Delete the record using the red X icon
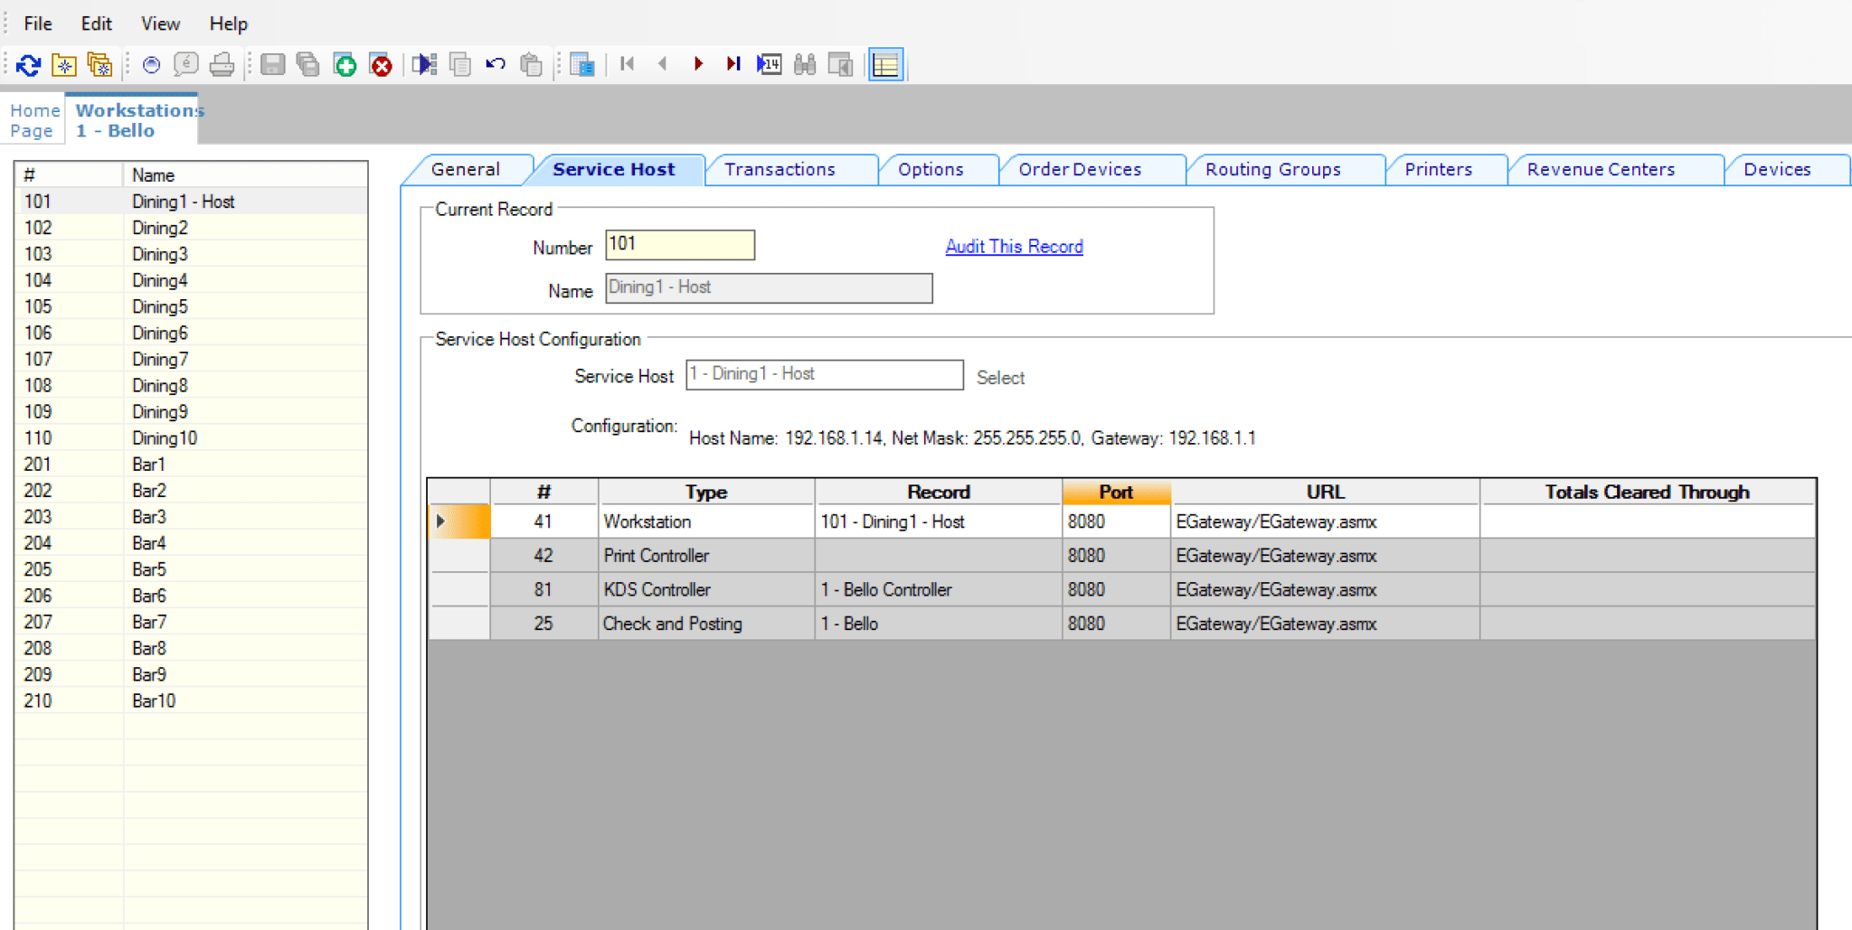The height and width of the screenshot is (930, 1852). [x=381, y=64]
